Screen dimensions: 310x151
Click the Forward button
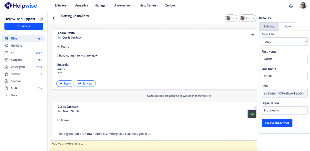(85, 84)
